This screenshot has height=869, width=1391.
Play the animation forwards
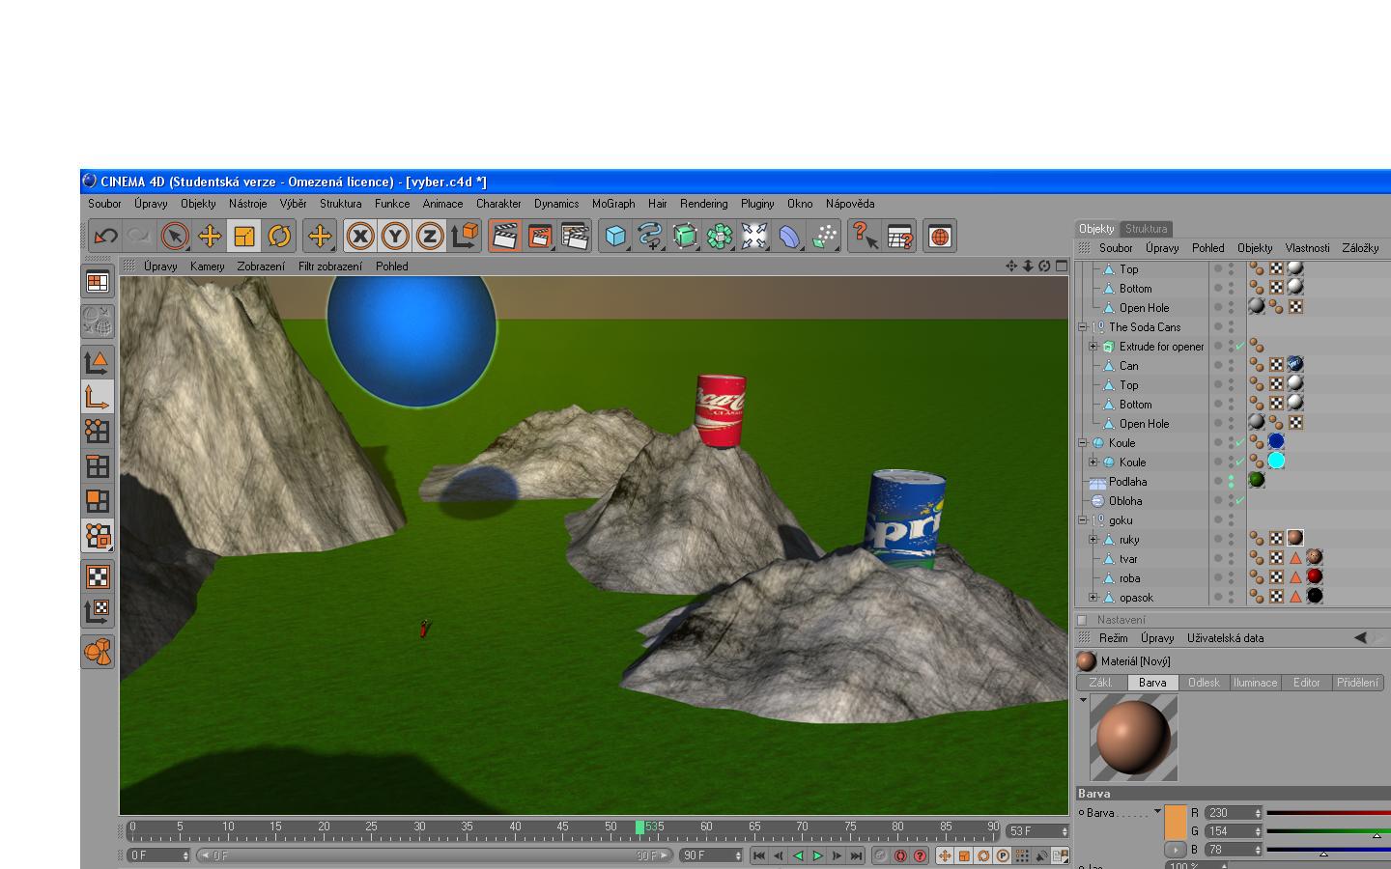(x=817, y=855)
